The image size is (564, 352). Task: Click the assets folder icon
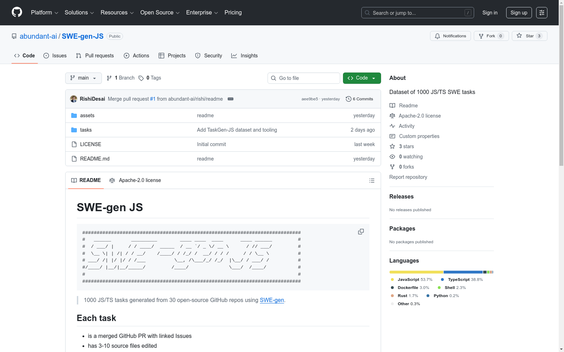74,115
